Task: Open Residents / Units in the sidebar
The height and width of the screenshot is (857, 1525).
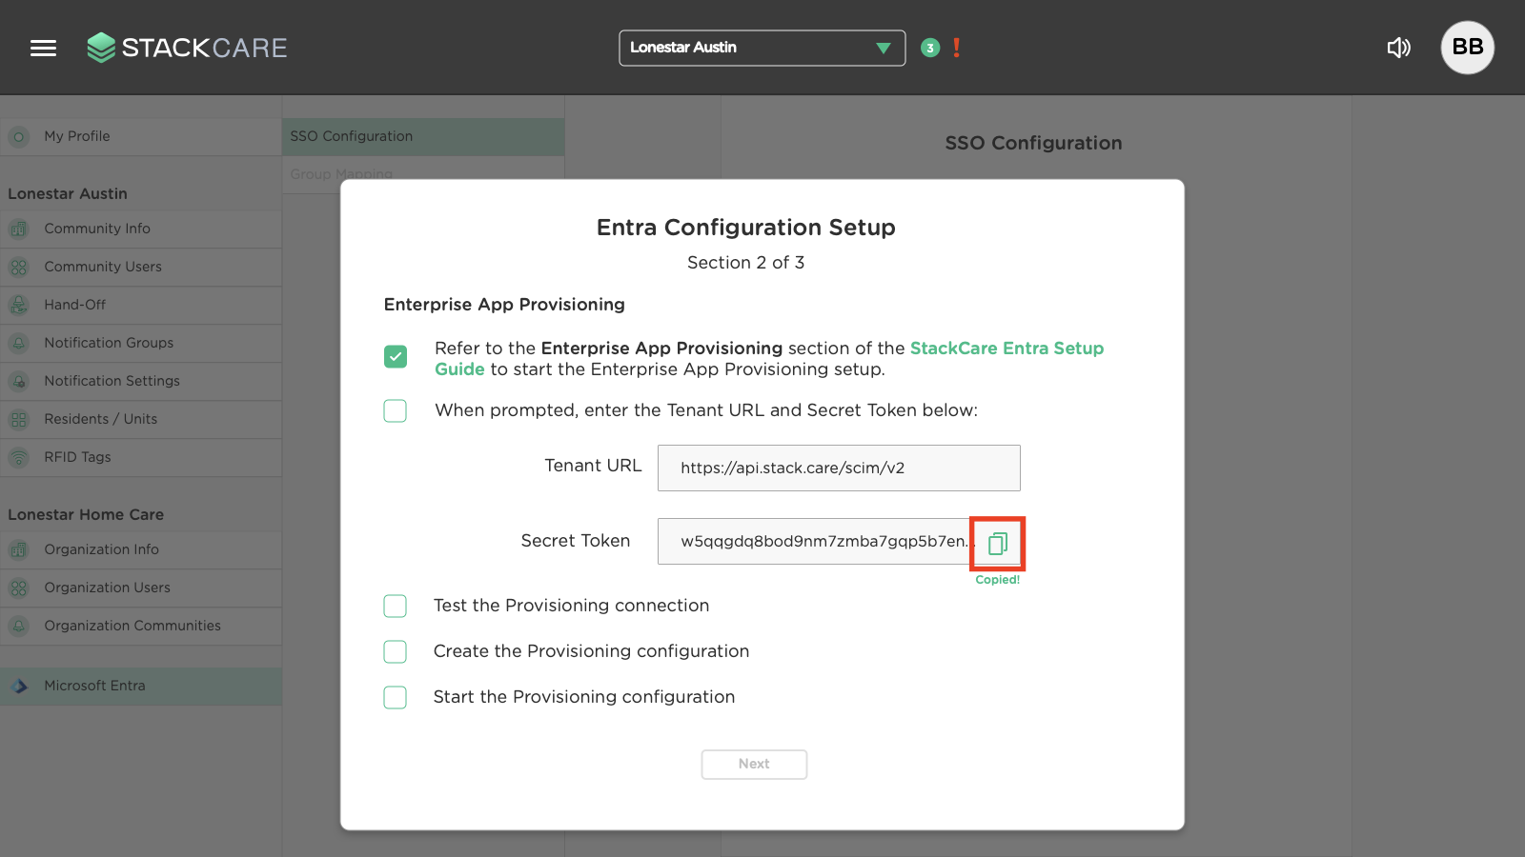Action: 140,419
